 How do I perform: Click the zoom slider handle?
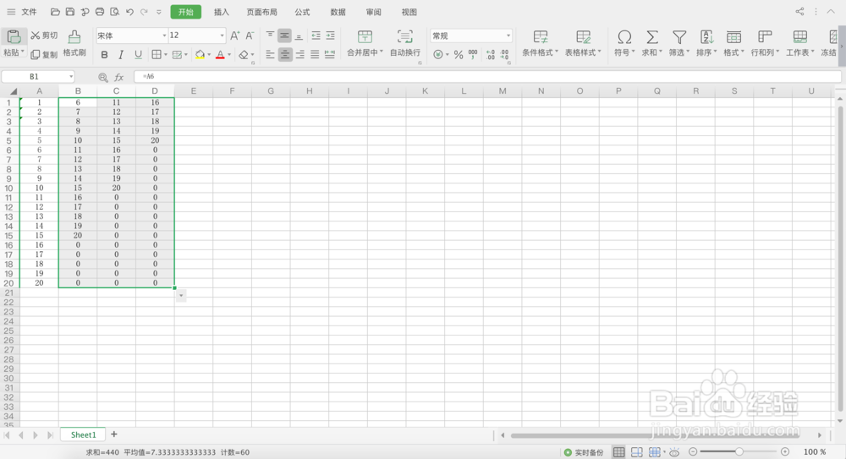click(739, 451)
